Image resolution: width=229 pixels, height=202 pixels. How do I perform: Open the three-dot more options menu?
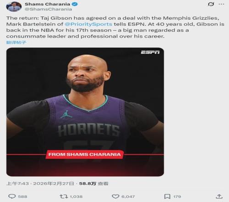[x=221, y=4]
